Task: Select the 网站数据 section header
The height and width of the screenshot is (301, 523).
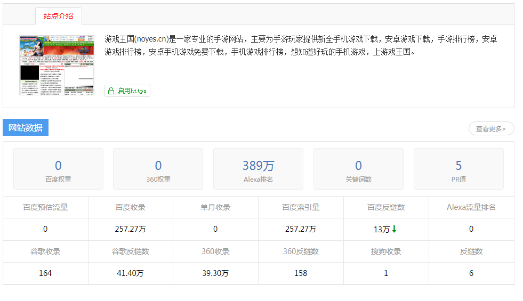Action: tap(26, 127)
